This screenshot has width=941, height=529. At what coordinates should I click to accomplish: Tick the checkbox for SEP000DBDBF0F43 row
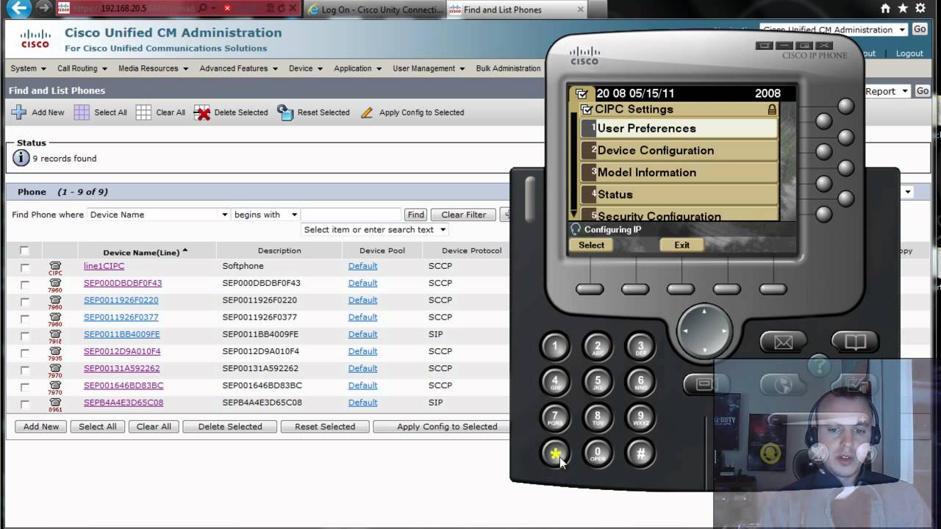(x=25, y=284)
